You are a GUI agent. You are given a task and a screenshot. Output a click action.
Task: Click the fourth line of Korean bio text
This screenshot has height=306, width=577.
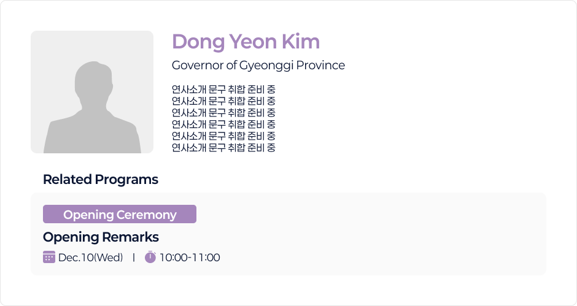pos(223,124)
